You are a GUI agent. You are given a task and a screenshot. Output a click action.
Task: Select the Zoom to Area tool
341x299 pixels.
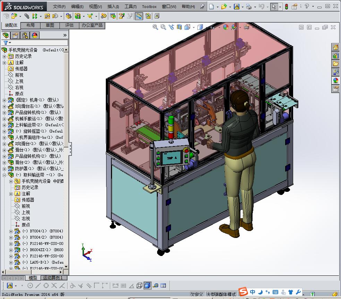[x=163, y=27]
